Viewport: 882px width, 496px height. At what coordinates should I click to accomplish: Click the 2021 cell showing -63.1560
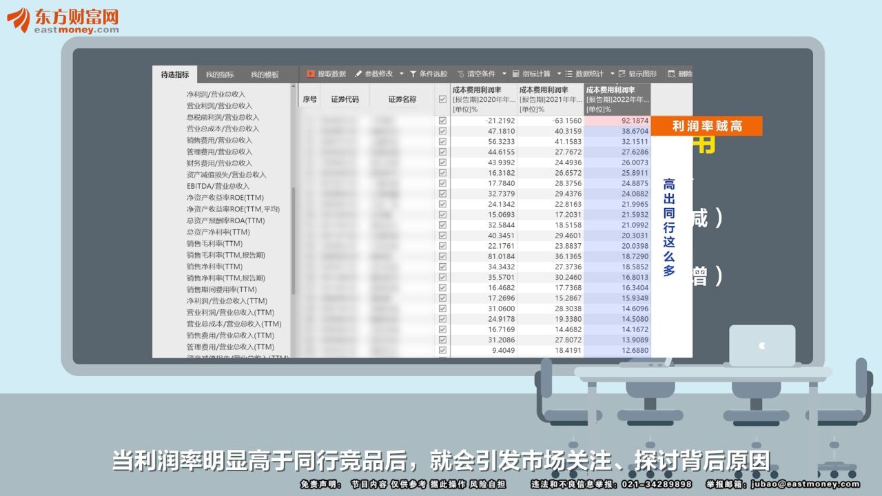(551, 121)
